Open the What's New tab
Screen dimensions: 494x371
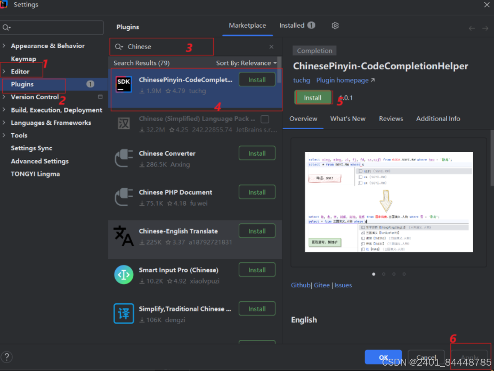347,119
